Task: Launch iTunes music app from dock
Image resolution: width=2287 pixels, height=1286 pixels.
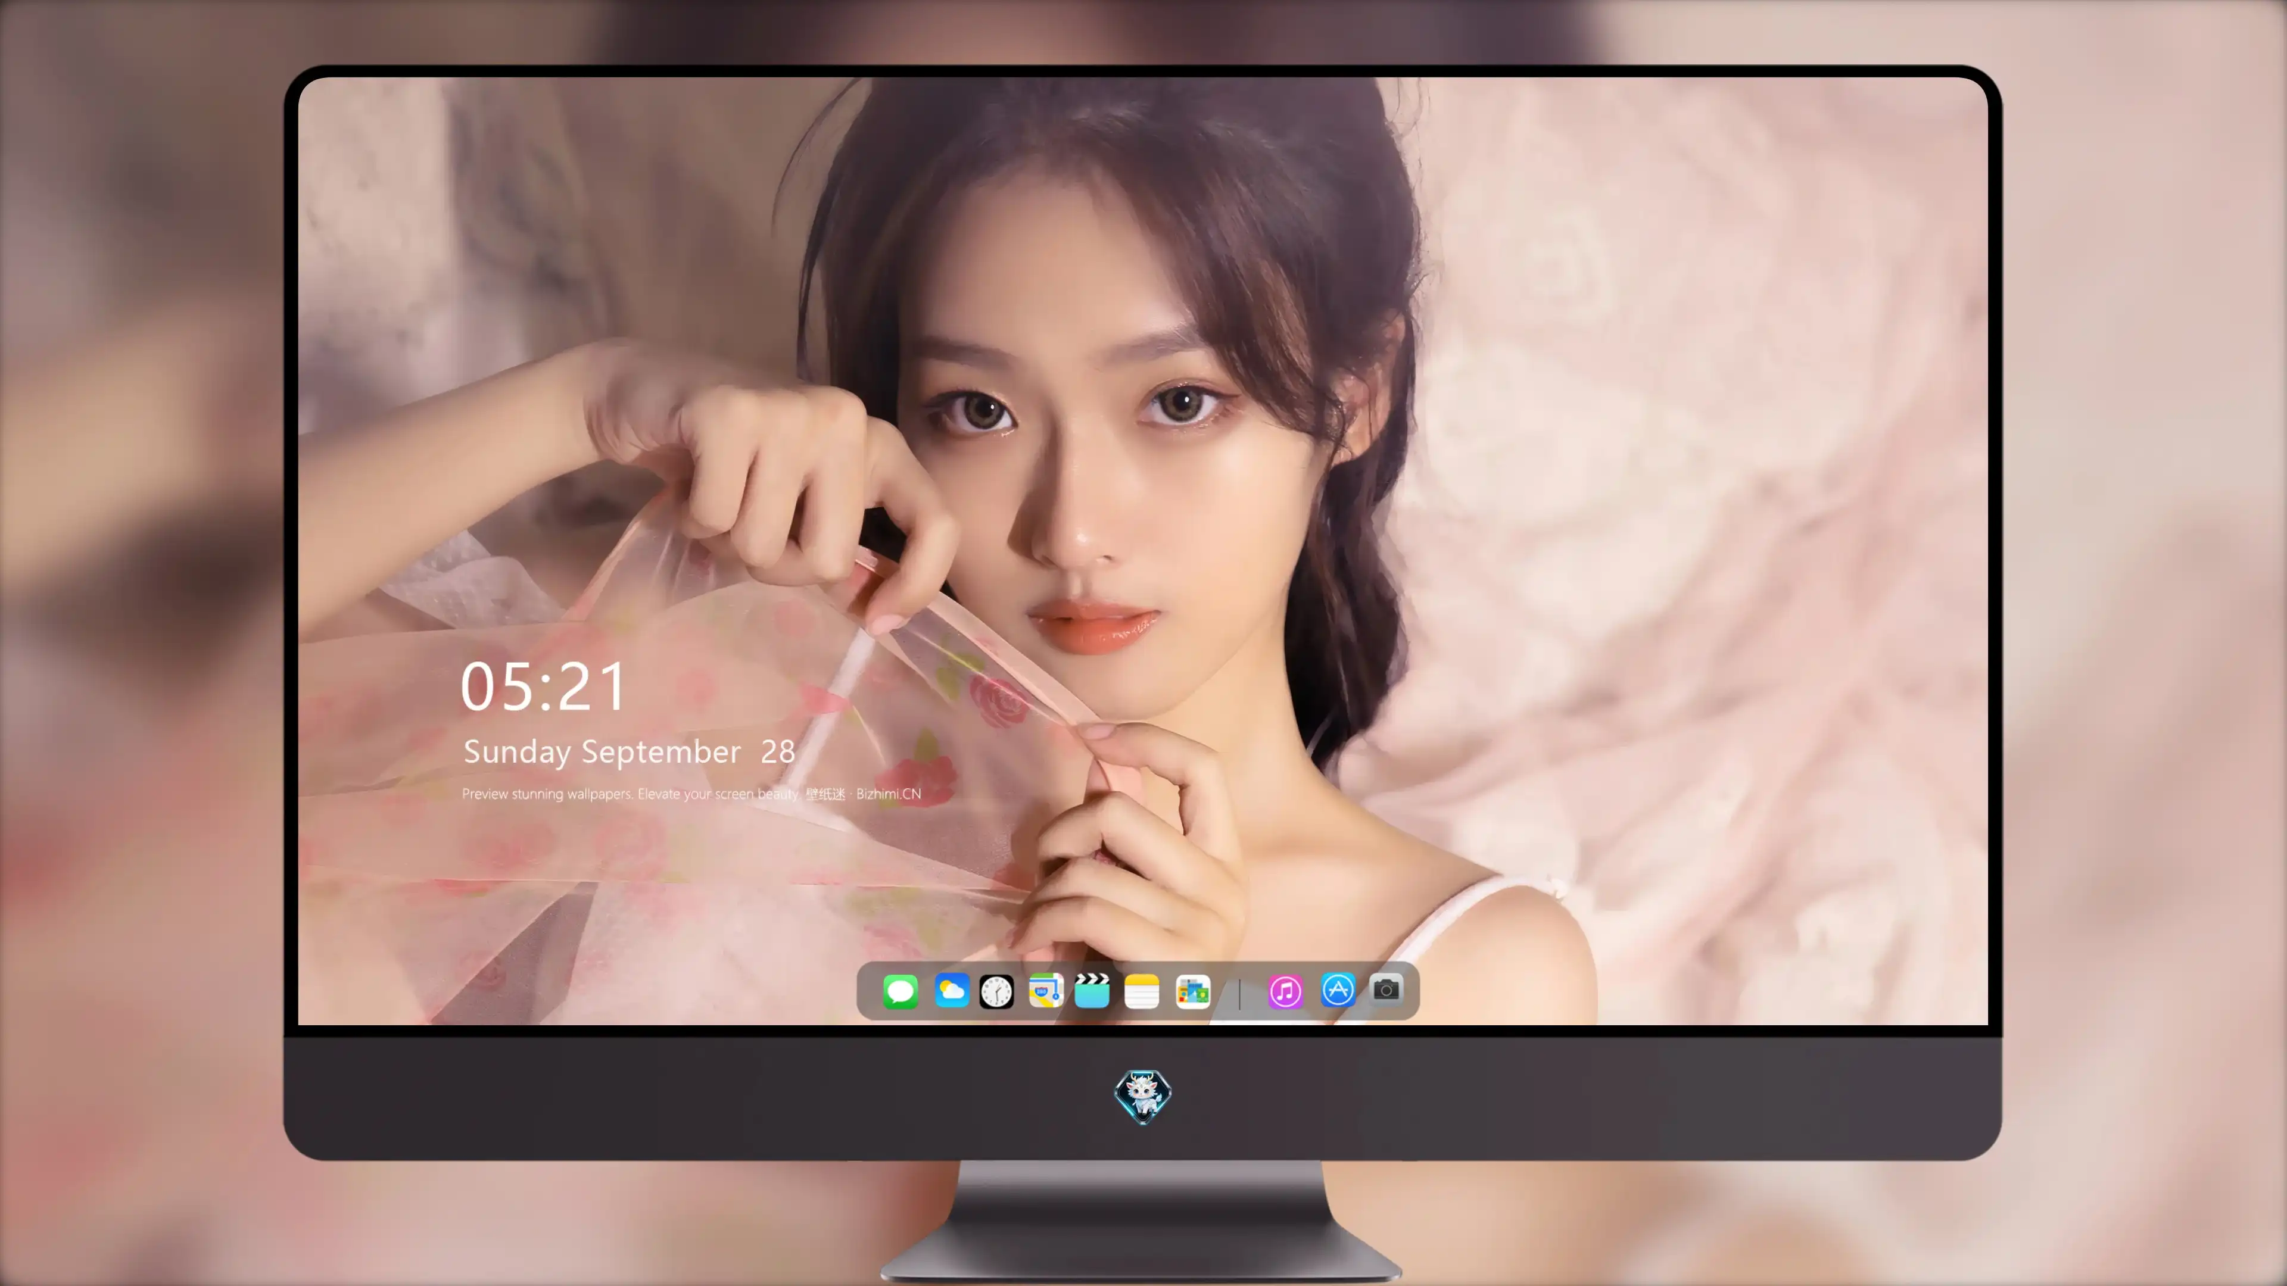Action: (1286, 991)
